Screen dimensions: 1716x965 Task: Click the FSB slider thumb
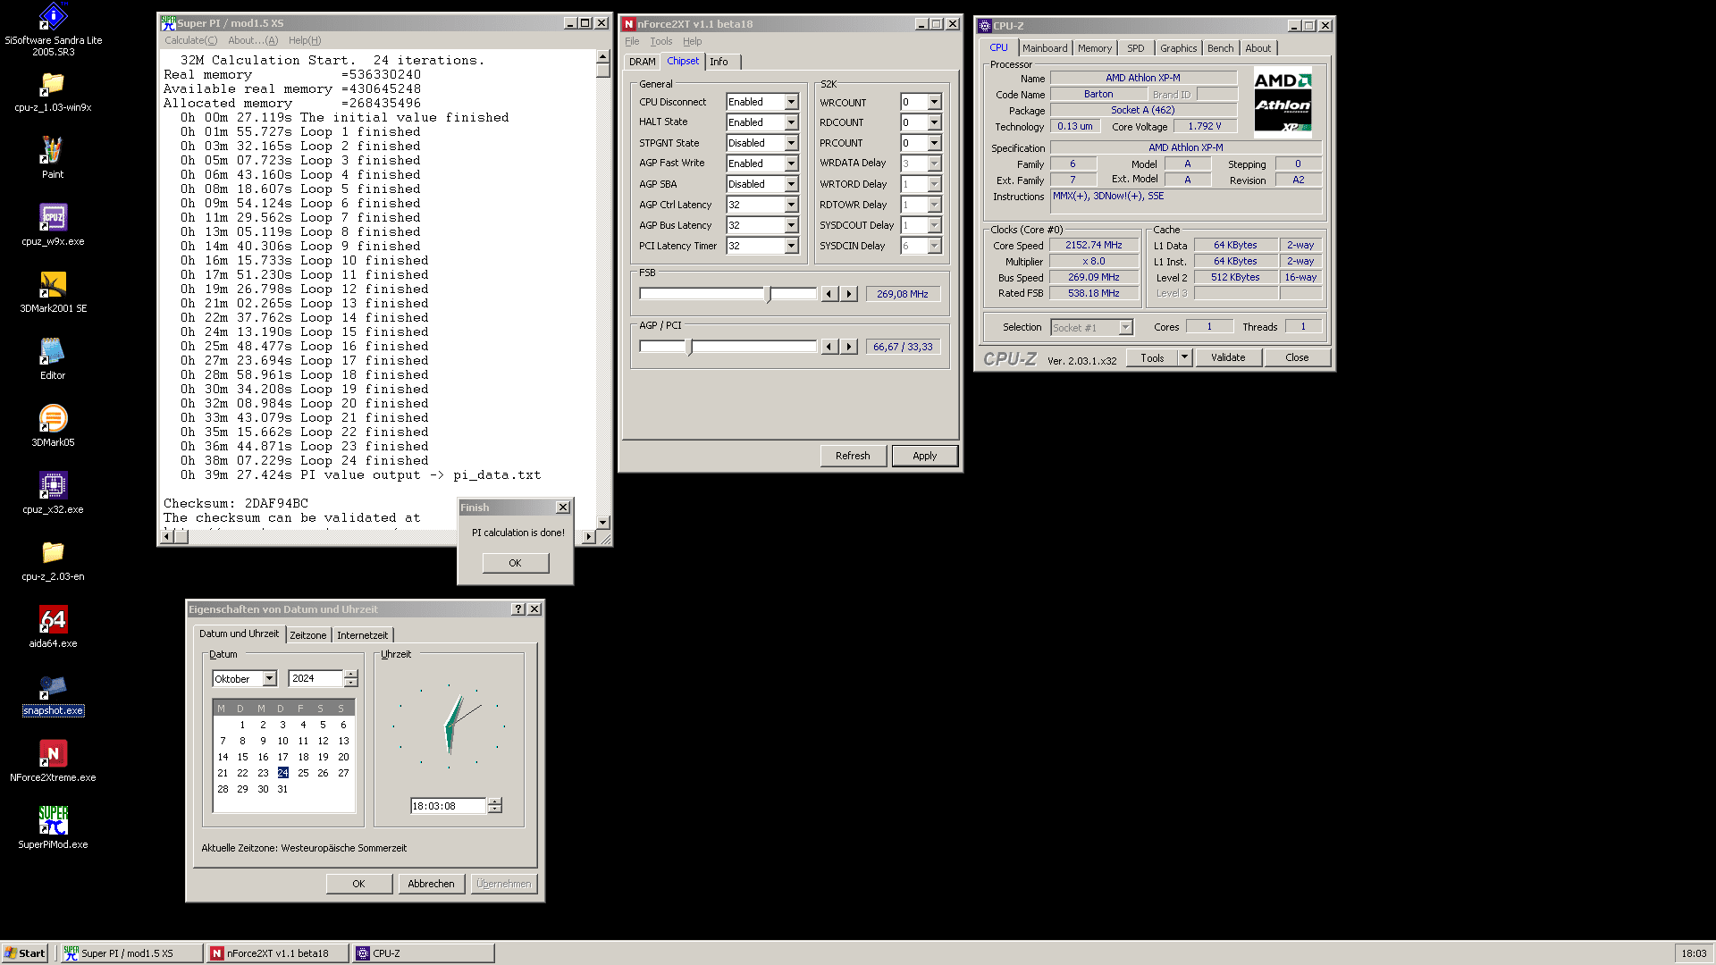click(768, 294)
